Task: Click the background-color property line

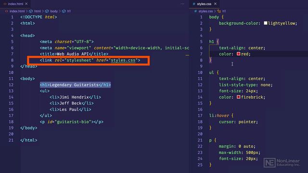Action: (x=258, y=23)
